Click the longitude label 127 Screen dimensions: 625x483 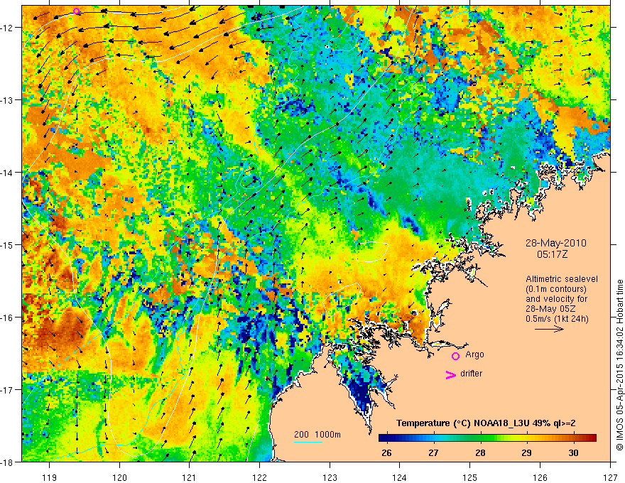click(610, 477)
